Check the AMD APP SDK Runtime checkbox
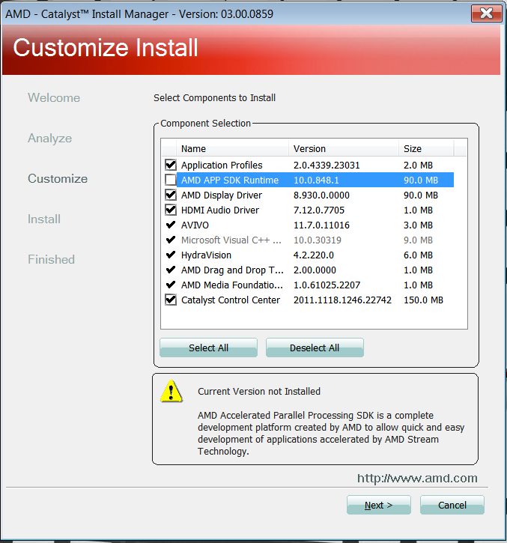The width and height of the screenshot is (507, 543). (x=171, y=180)
